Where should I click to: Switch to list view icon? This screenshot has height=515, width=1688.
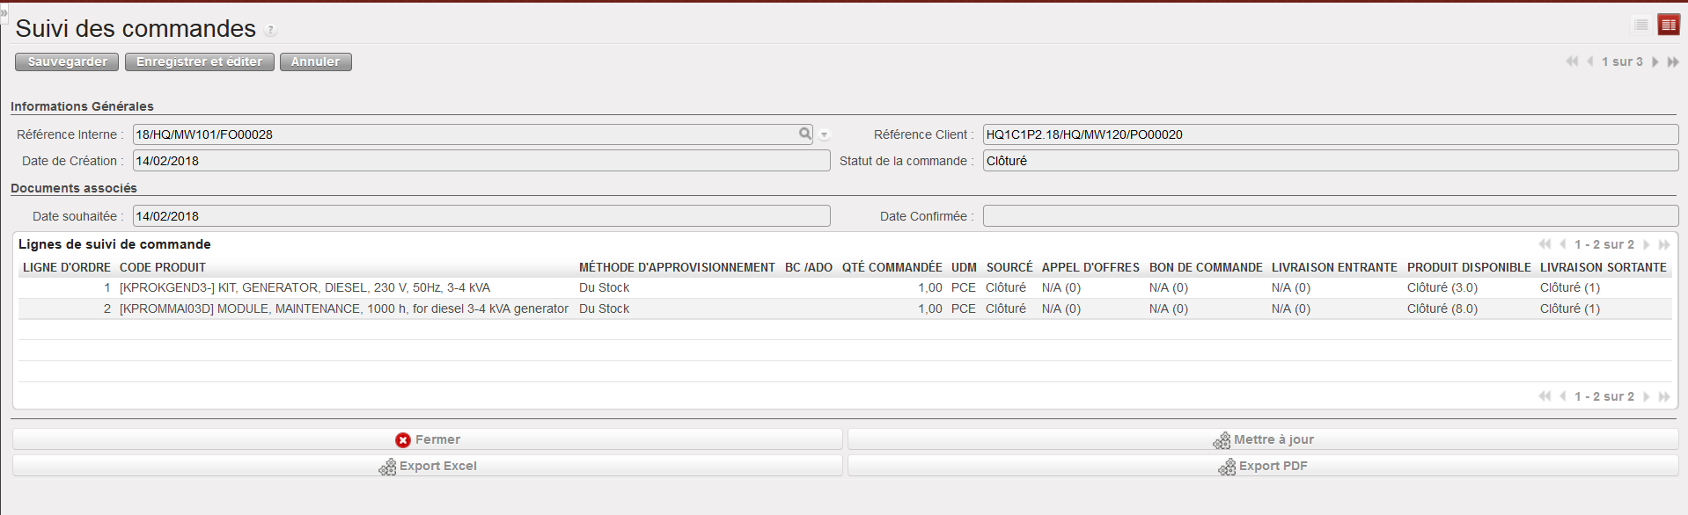[1640, 25]
